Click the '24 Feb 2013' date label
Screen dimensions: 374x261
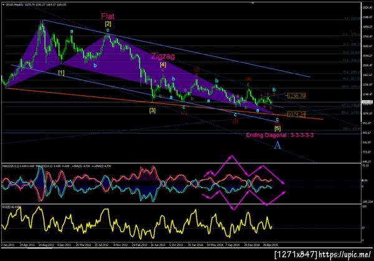(140, 245)
